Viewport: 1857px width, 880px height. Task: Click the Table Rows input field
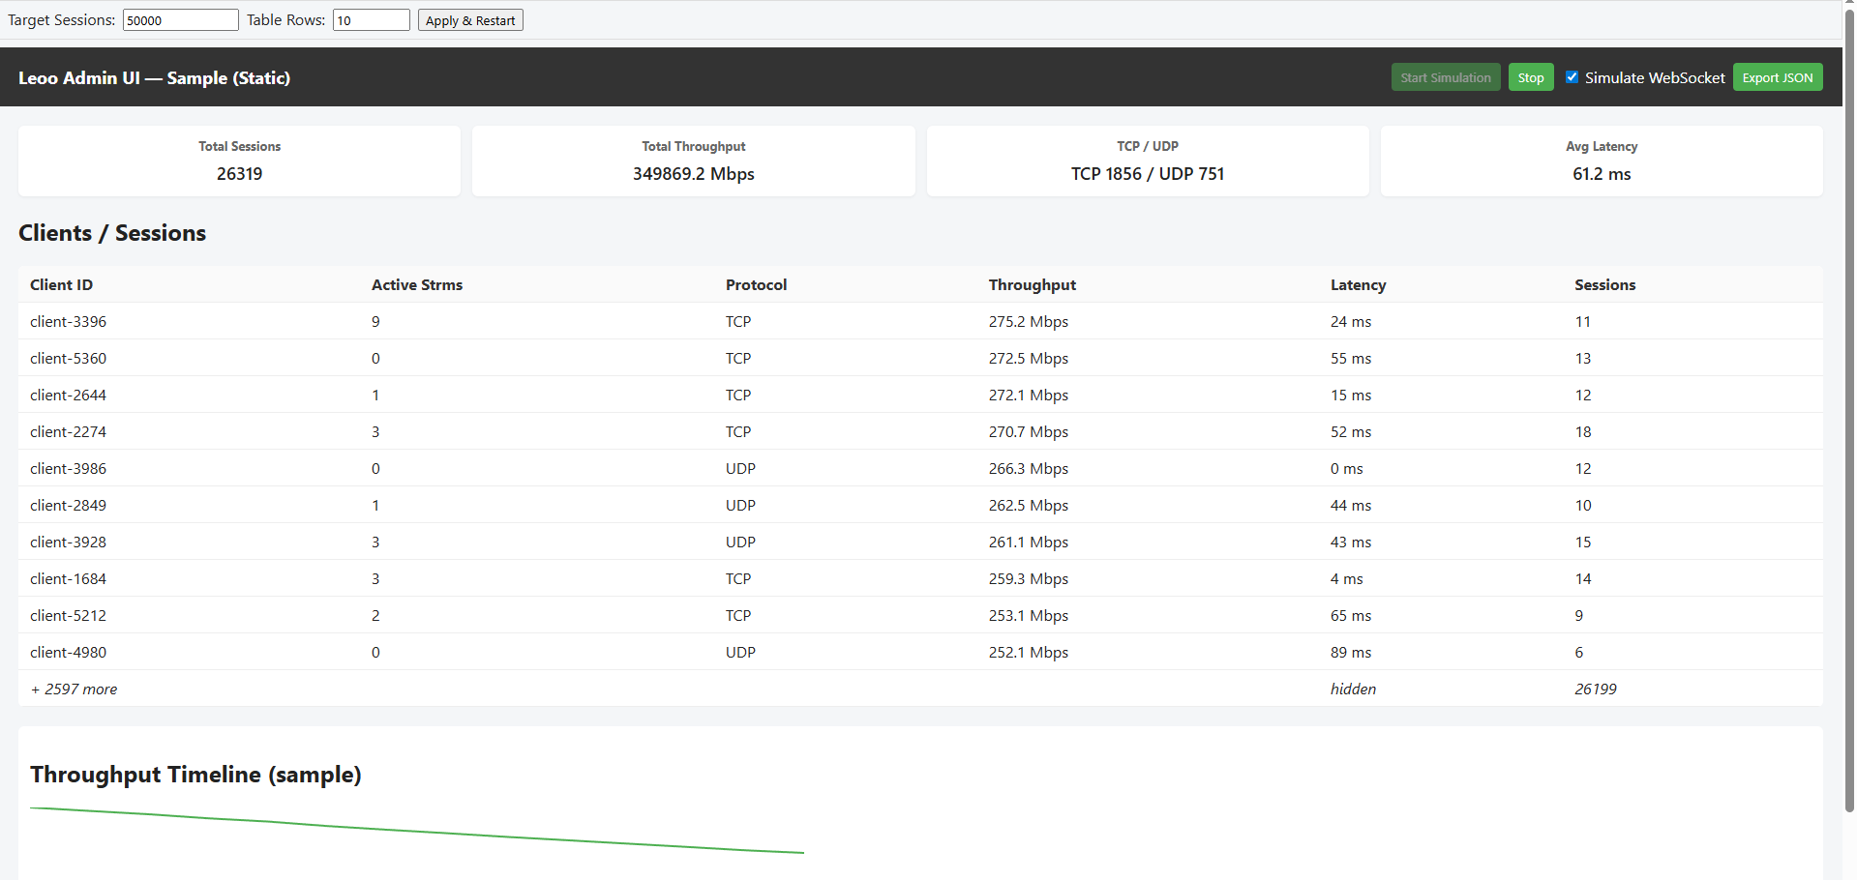(372, 20)
